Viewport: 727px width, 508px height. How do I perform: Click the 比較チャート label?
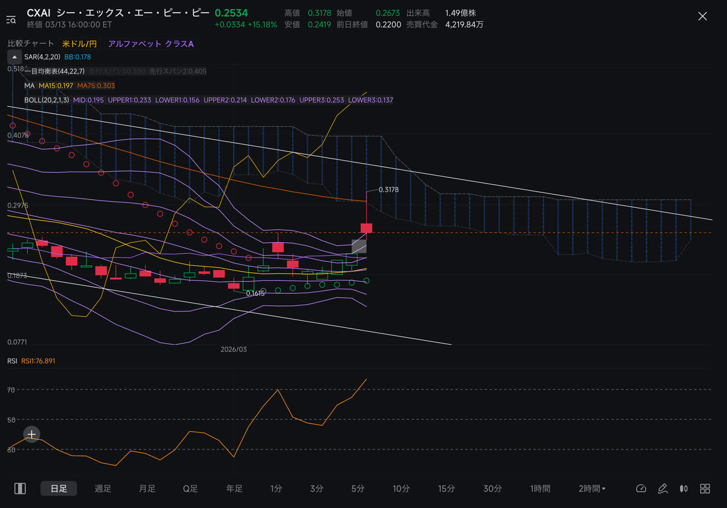(x=31, y=44)
